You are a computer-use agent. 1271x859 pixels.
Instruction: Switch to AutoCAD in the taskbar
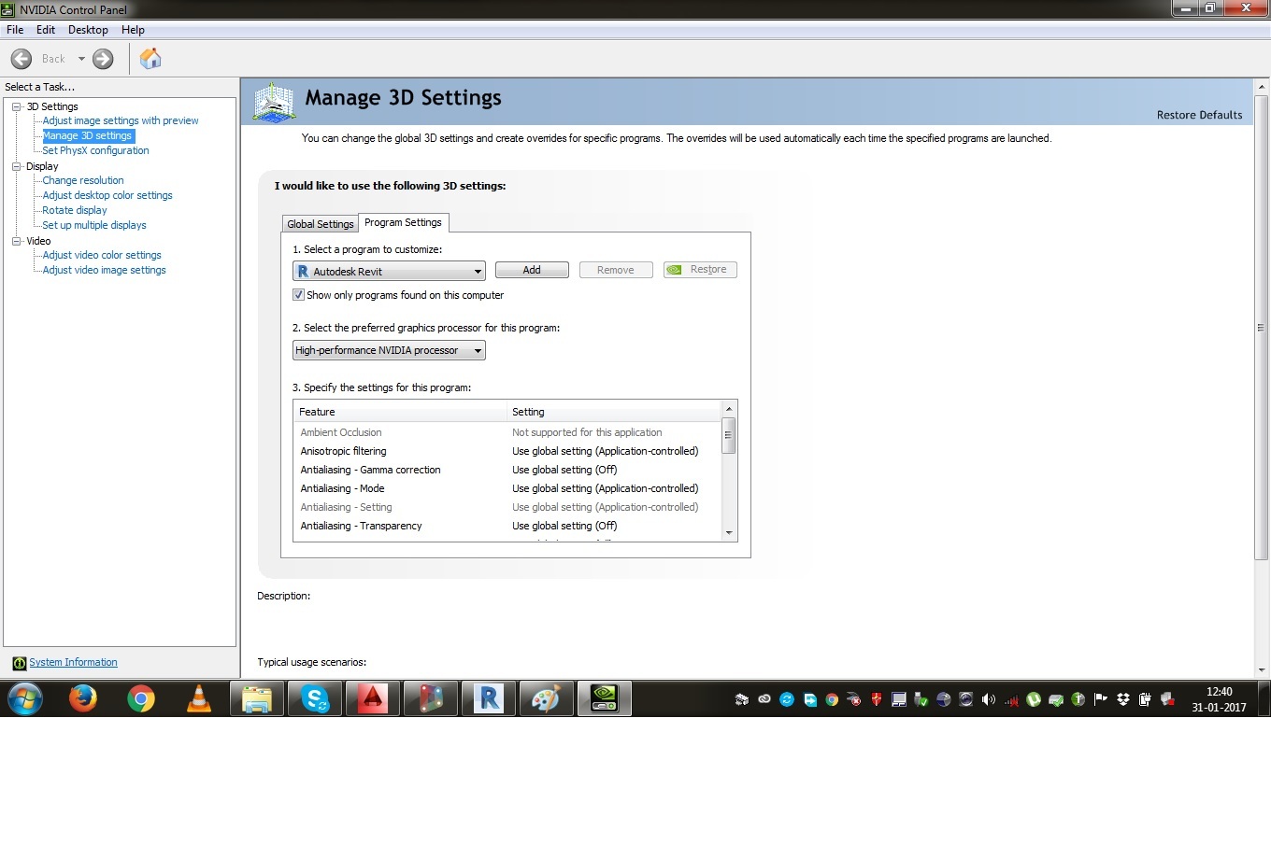click(373, 698)
